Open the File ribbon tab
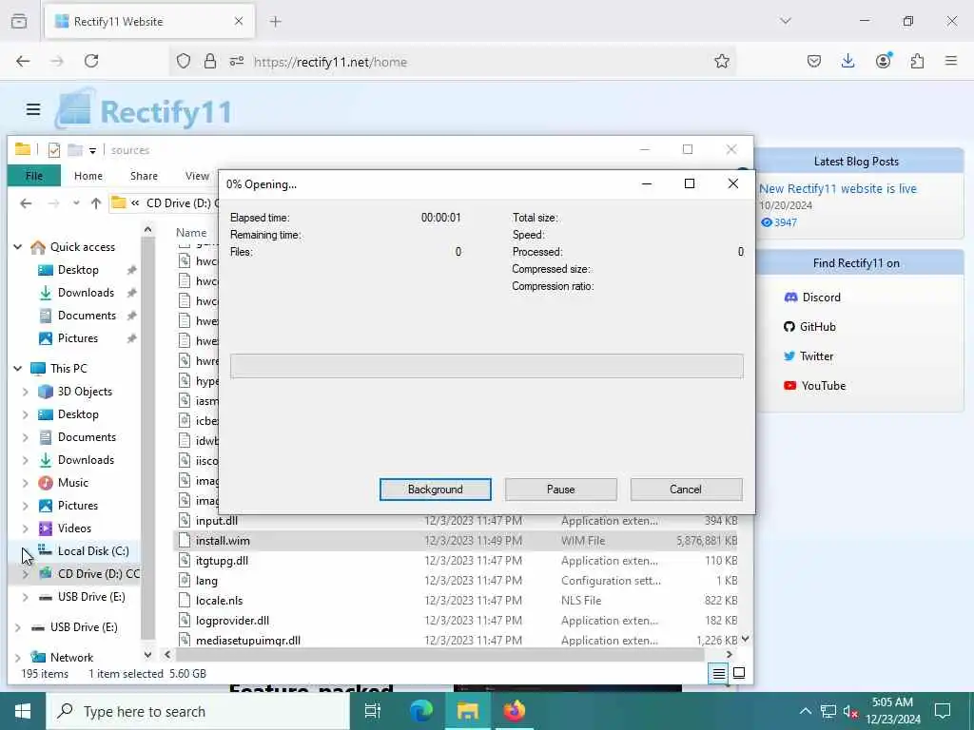This screenshot has height=730, width=974. (34, 176)
